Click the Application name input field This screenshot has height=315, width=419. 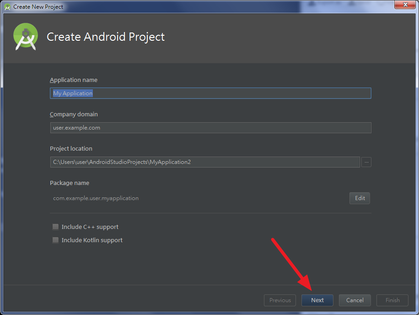(x=210, y=93)
